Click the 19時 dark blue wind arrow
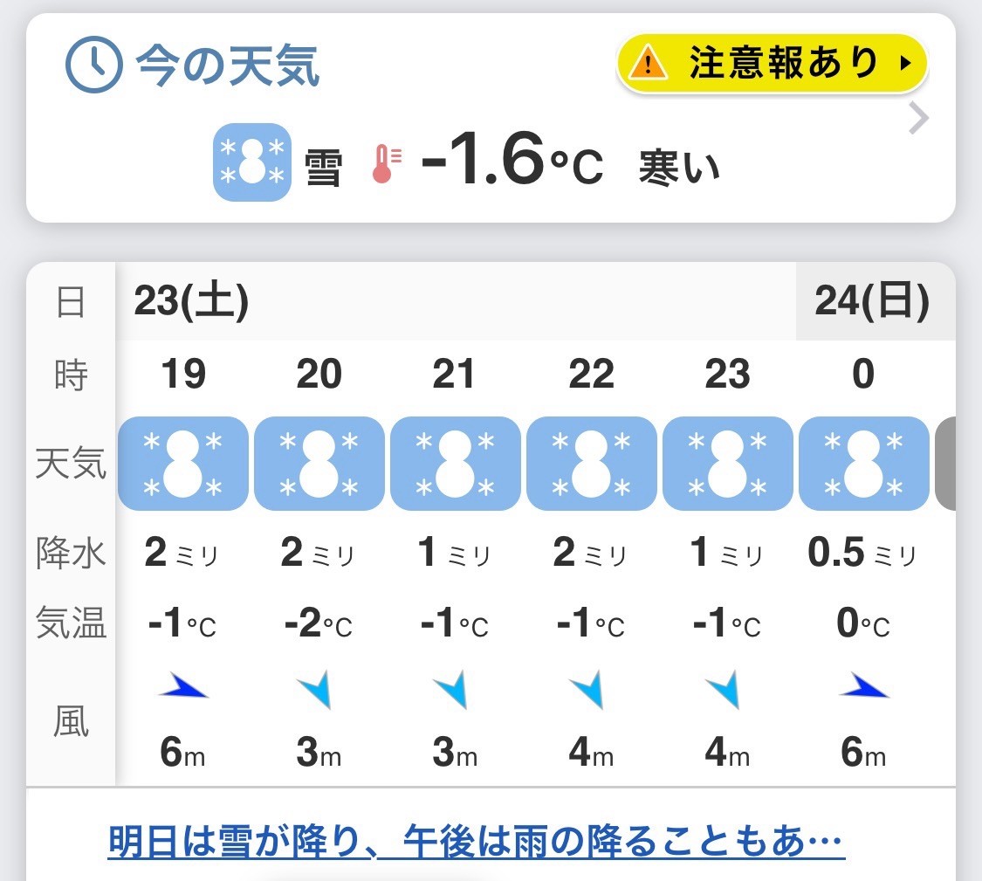Screen dimensions: 982x881 pos(183,687)
